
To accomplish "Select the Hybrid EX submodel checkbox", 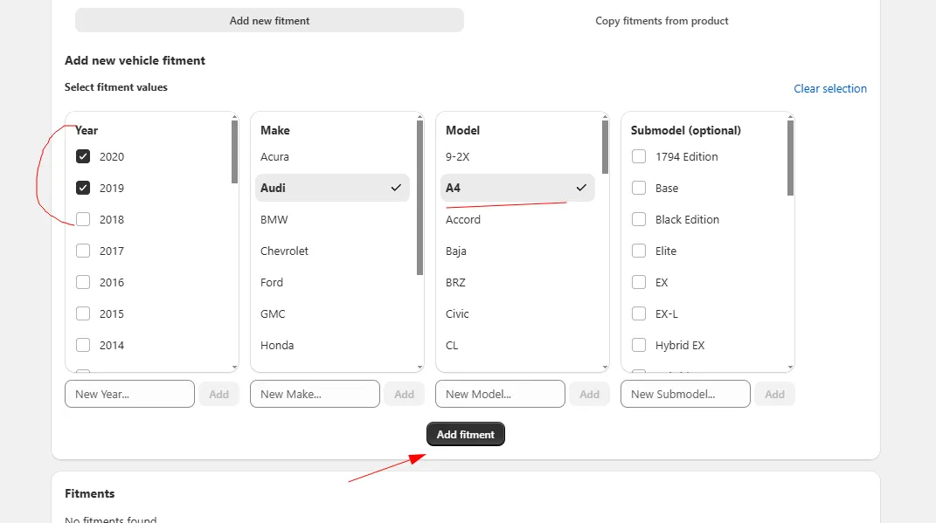I will tap(639, 346).
